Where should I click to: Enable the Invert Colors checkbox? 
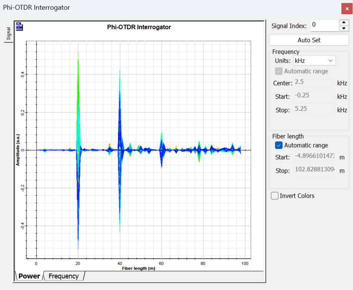coord(275,196)
